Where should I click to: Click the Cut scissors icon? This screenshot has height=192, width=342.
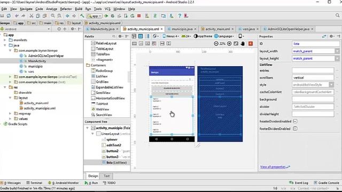coord(31,16)
